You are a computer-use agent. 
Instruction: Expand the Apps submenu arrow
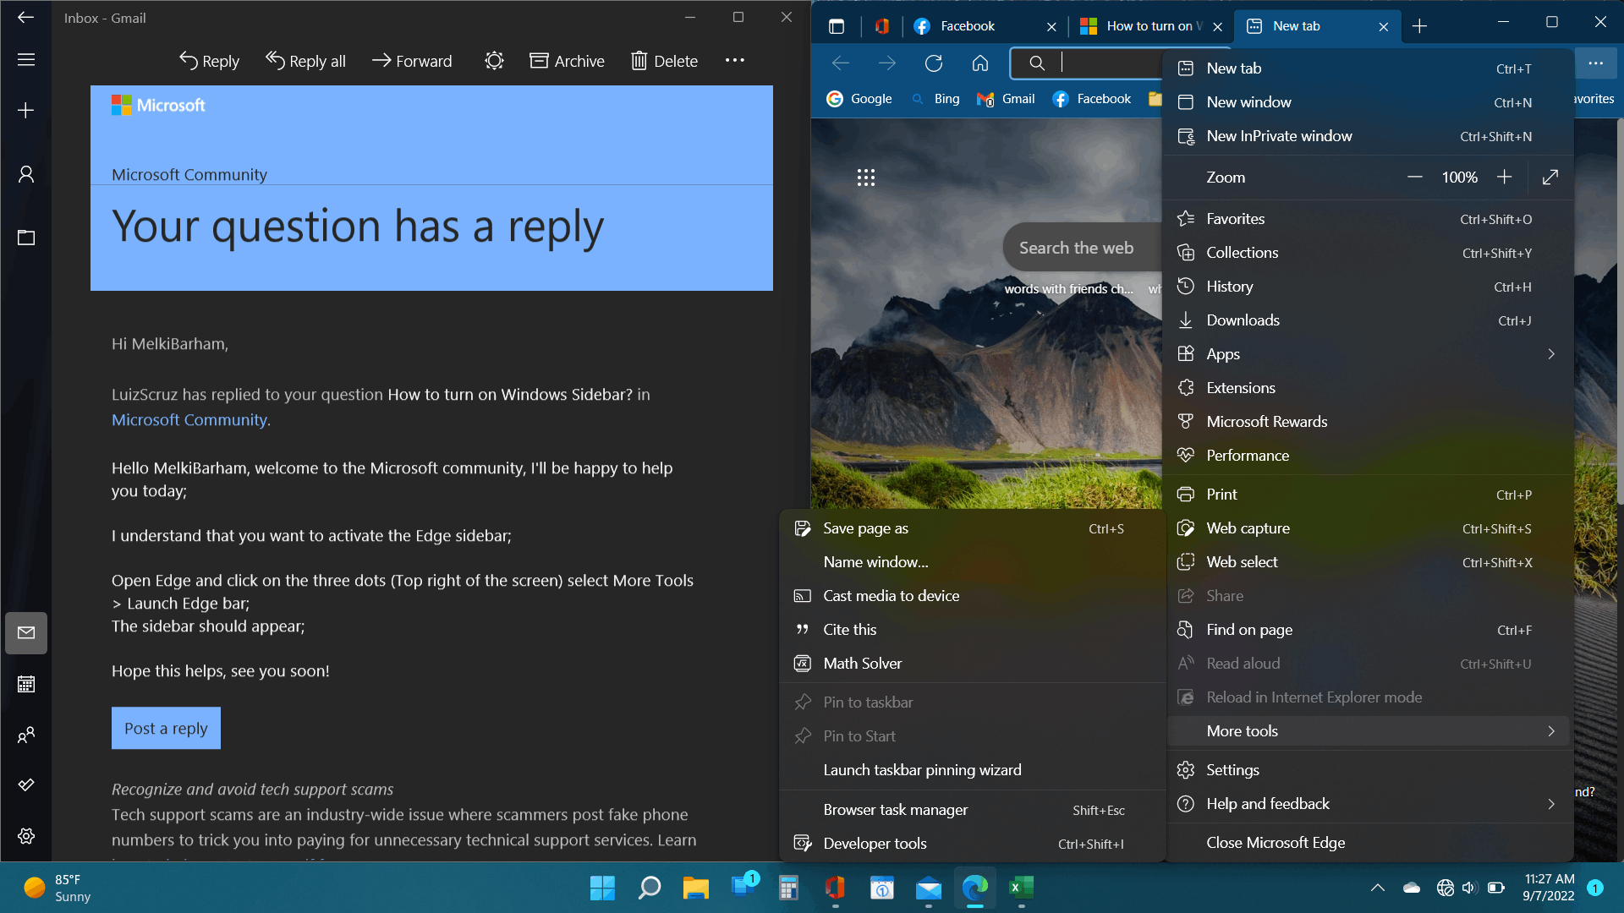pyautogui.click(x=1550, y=354)
